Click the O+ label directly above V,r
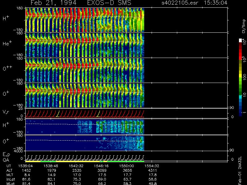This screenshot has width=247, height=185. point(6,93)
